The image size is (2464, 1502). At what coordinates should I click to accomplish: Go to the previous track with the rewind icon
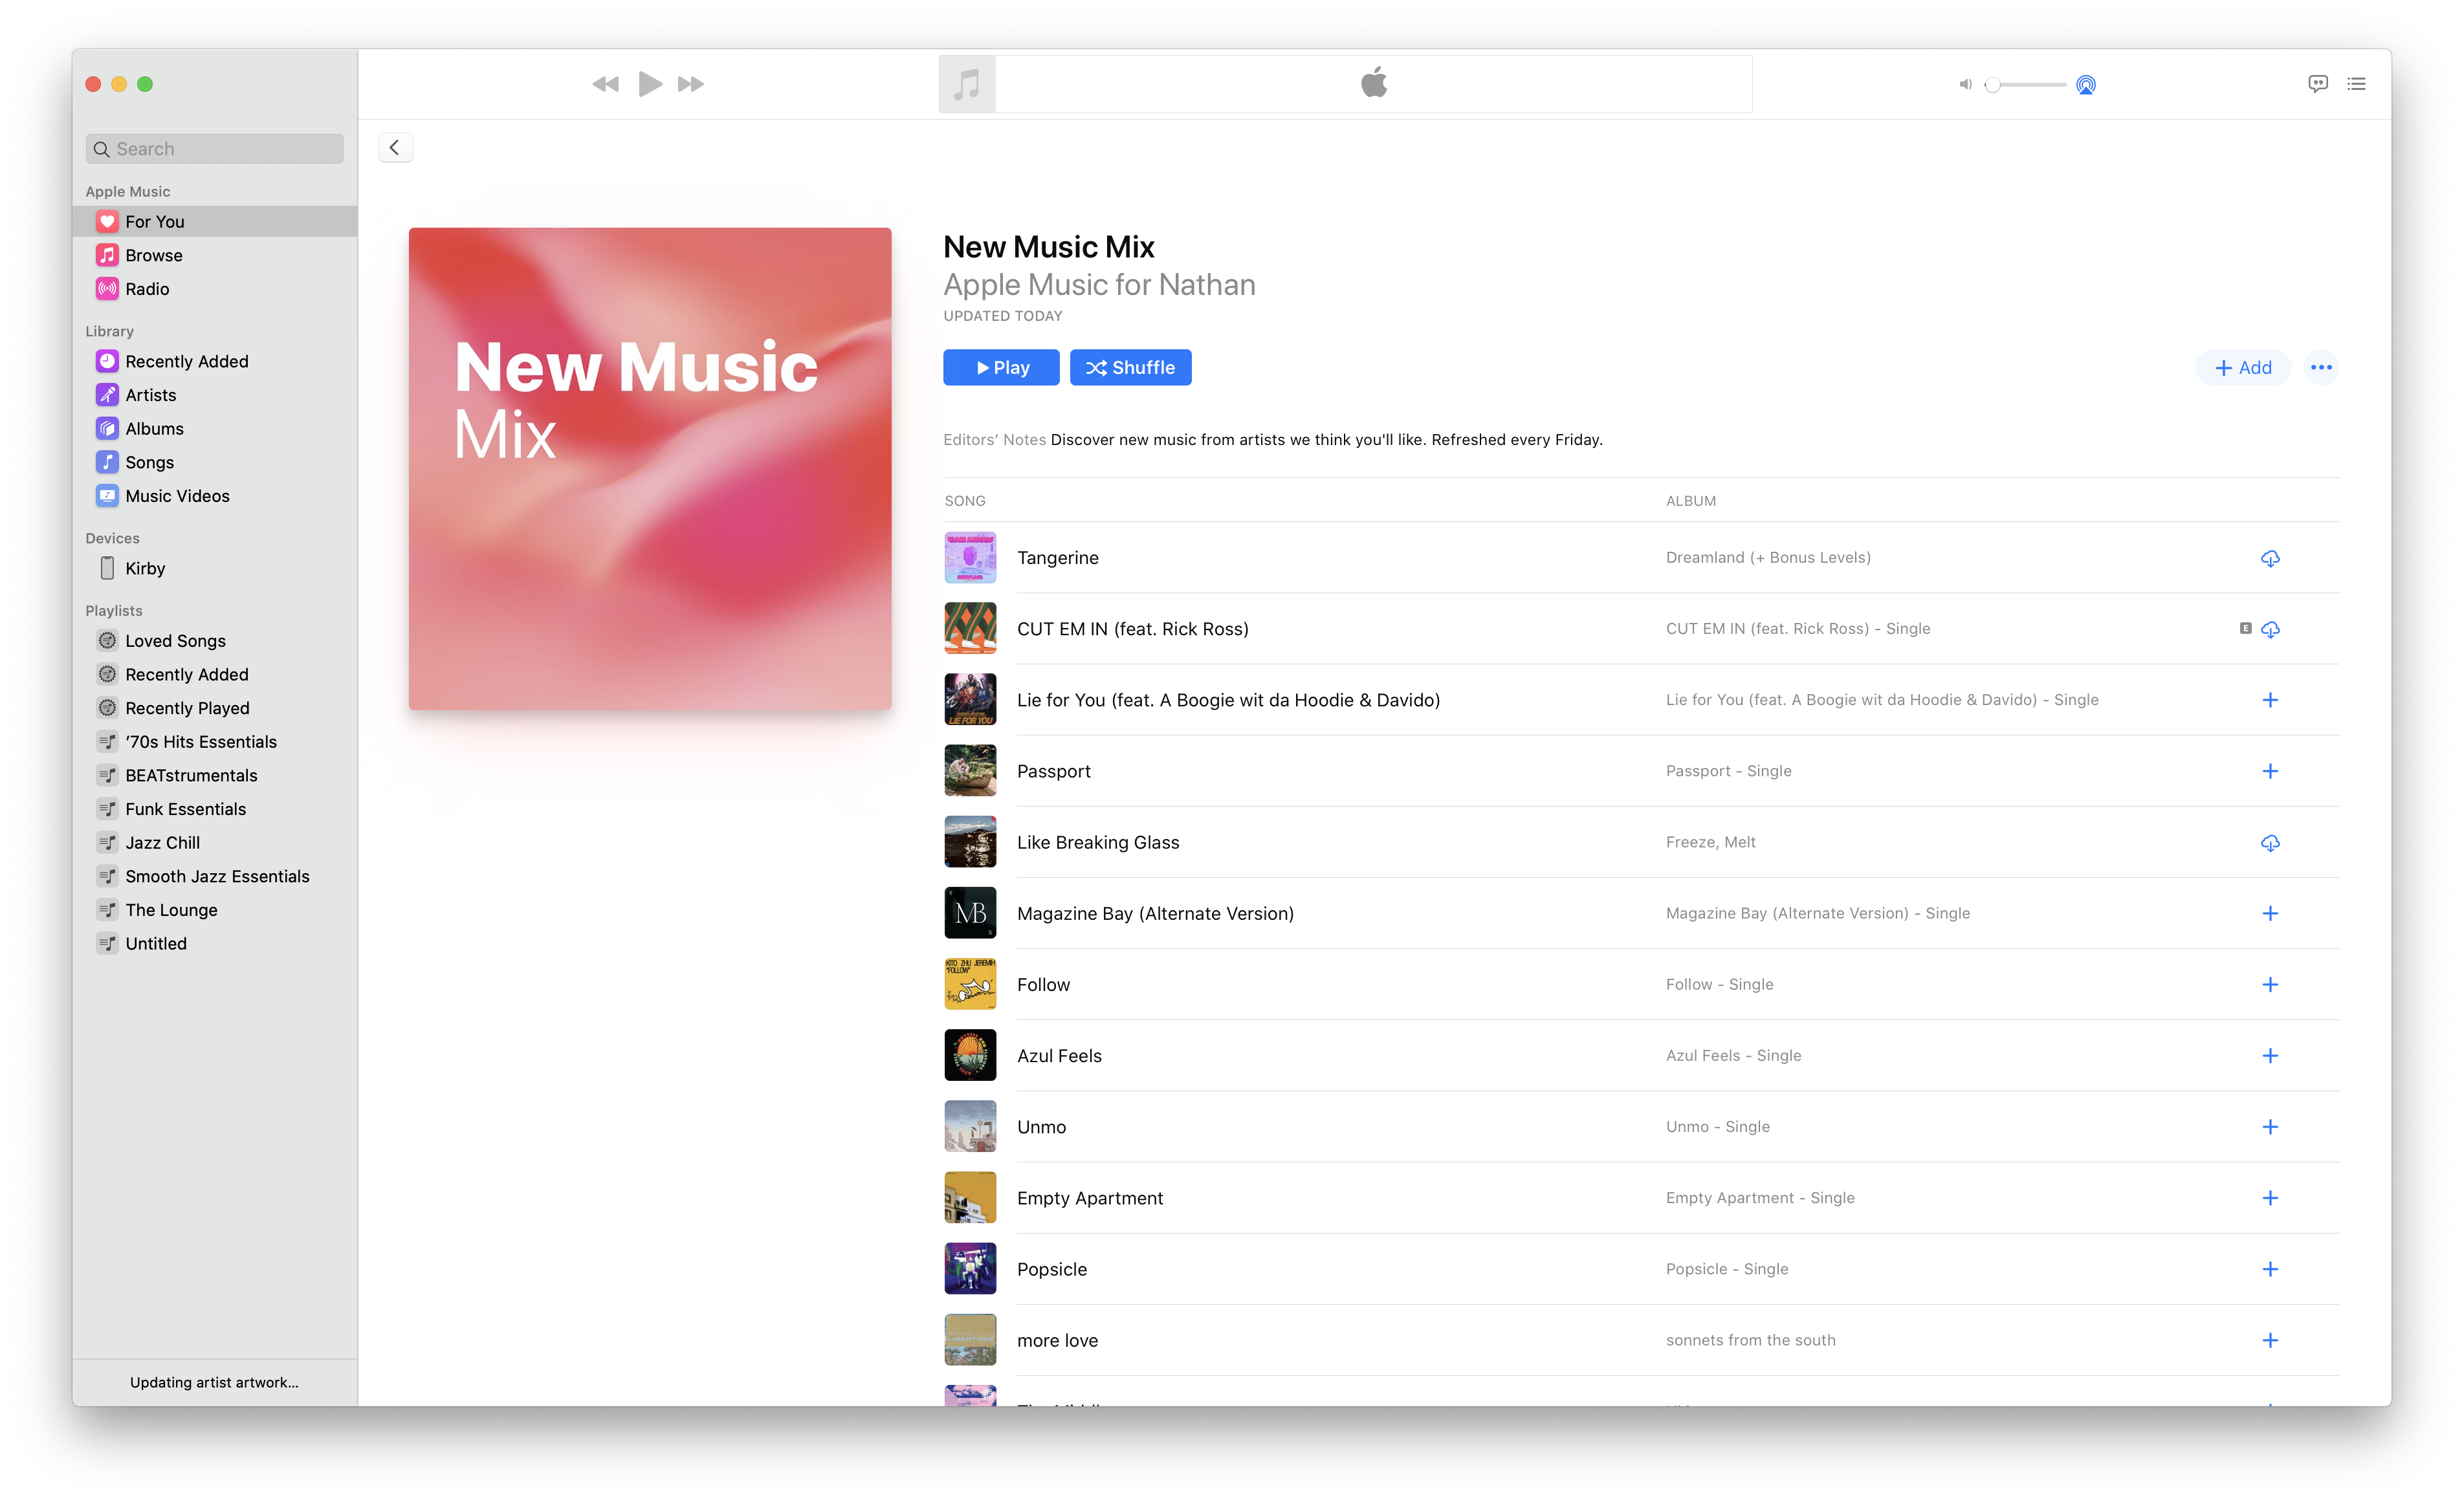pos(605,84)
